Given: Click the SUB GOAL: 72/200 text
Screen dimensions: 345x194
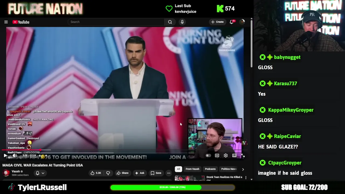Looking at the screenshot, I should (304, 187).
